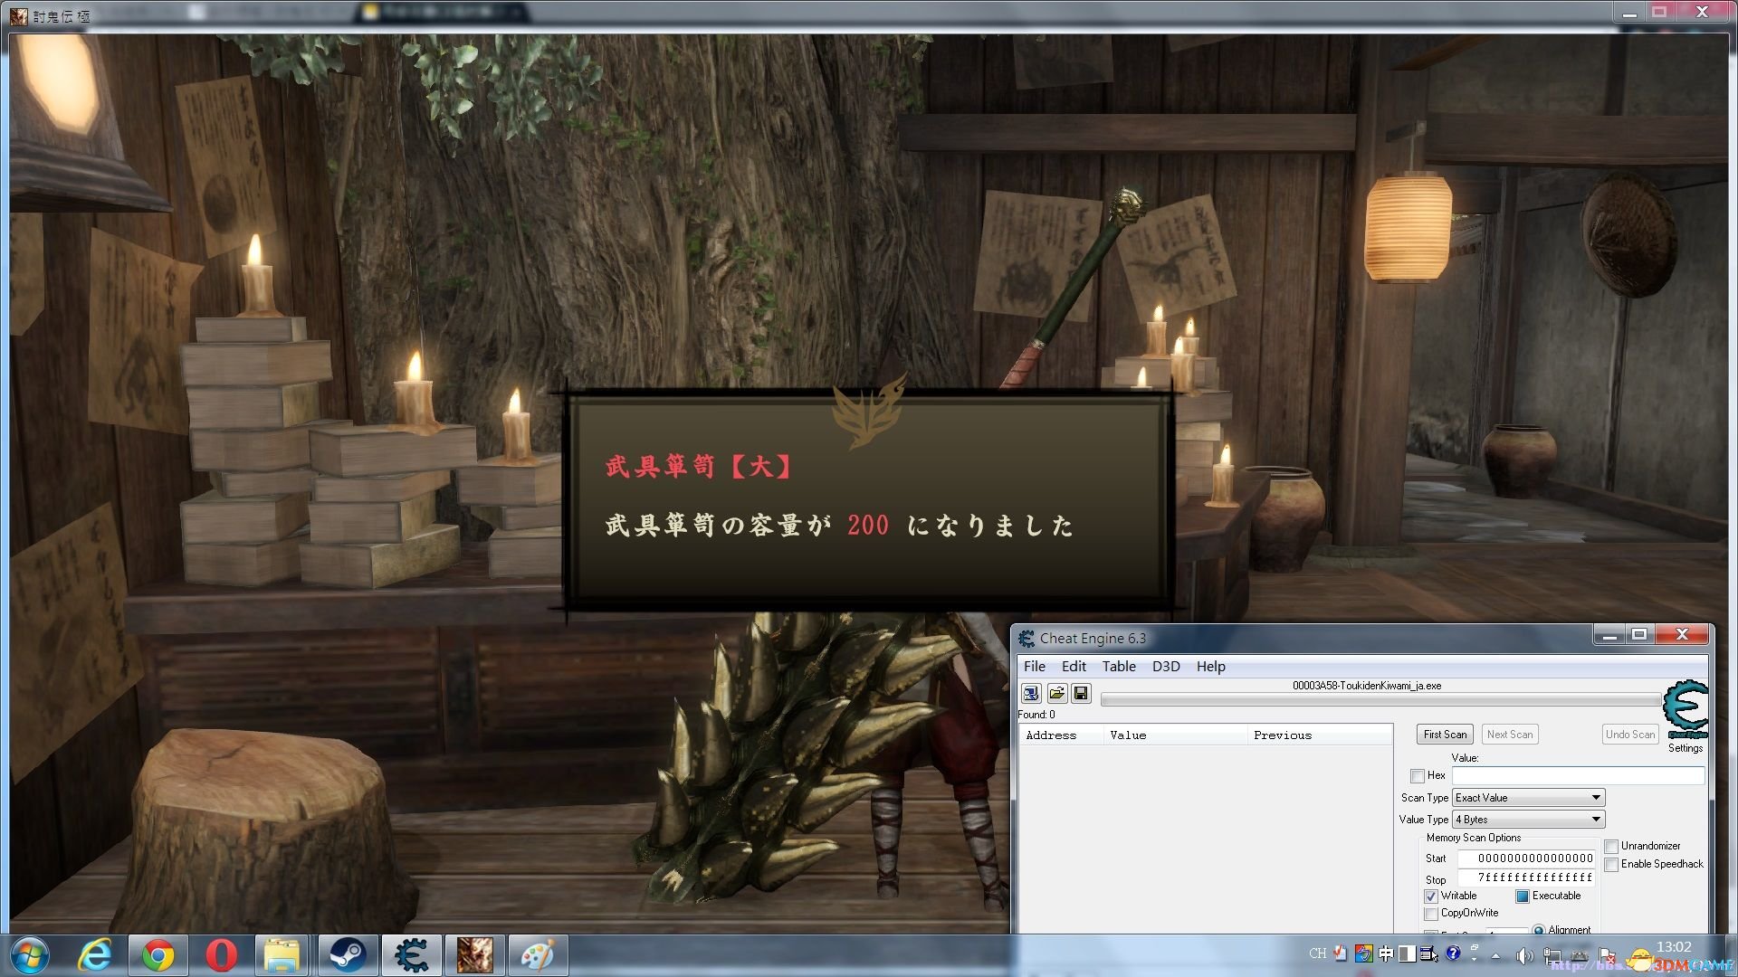1738x977 pixels.
Task: Click the Settings label under the logo
Action: pos(1685,748)
